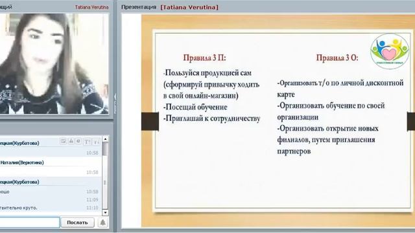Viewport: 415px width, 233px height.
Task: Click the heart family logo on the slide
Action: tap(389, 51)
